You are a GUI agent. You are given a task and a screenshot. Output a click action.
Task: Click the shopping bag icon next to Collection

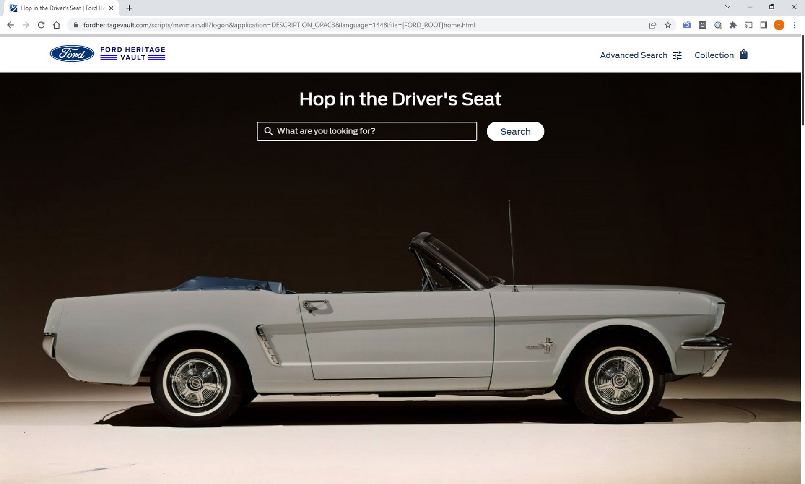pyautogui.click(x=744, y=55)
